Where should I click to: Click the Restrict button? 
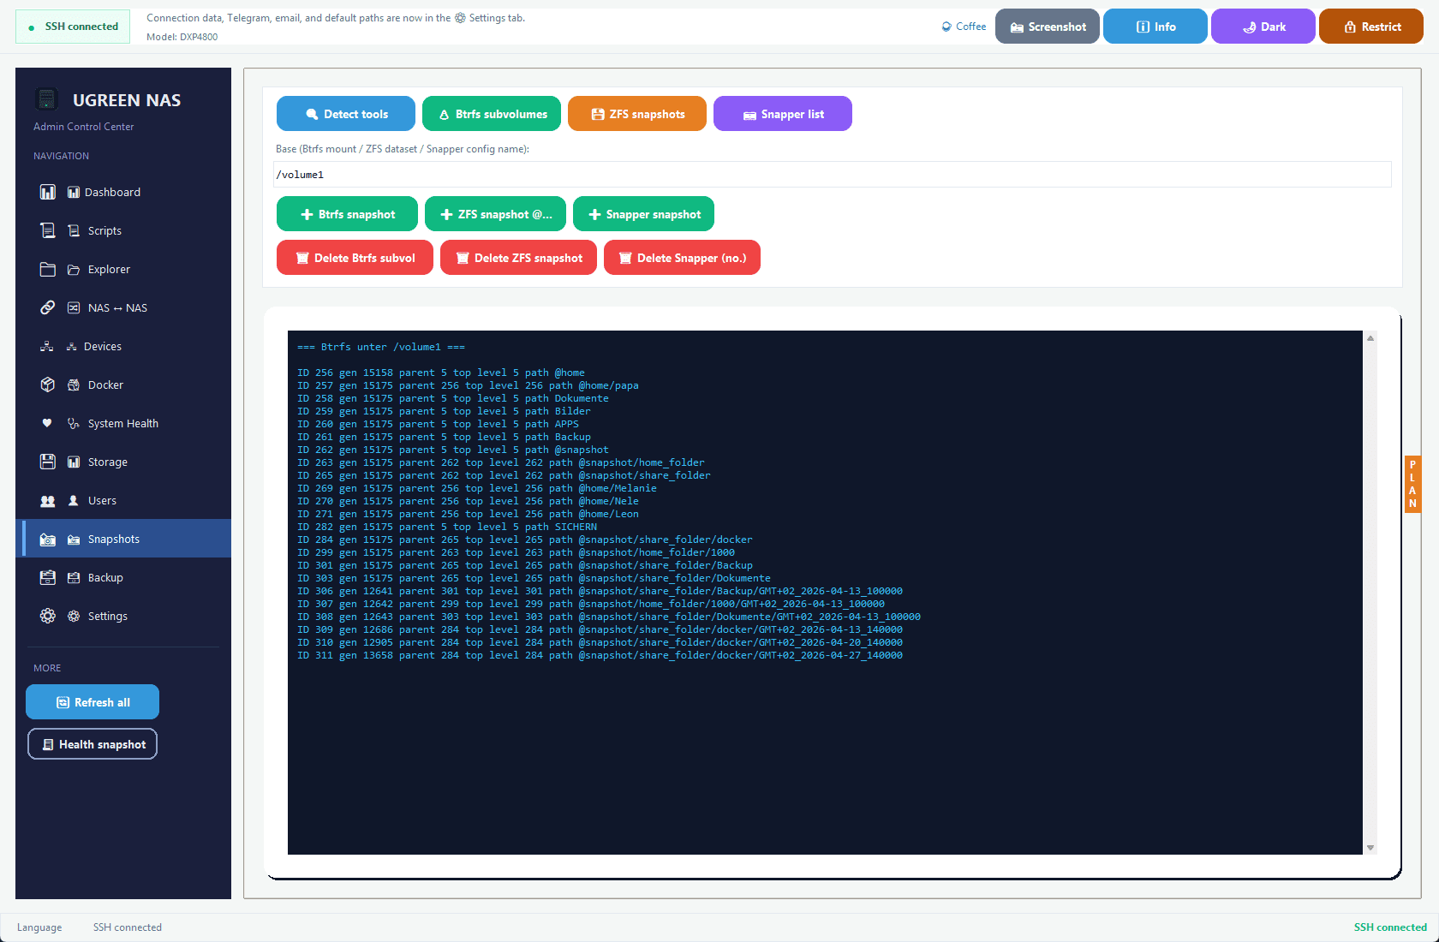click(1371, 27)
